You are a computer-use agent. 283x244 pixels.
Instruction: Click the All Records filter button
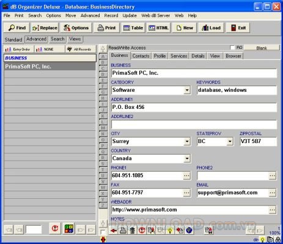[81, 50]
